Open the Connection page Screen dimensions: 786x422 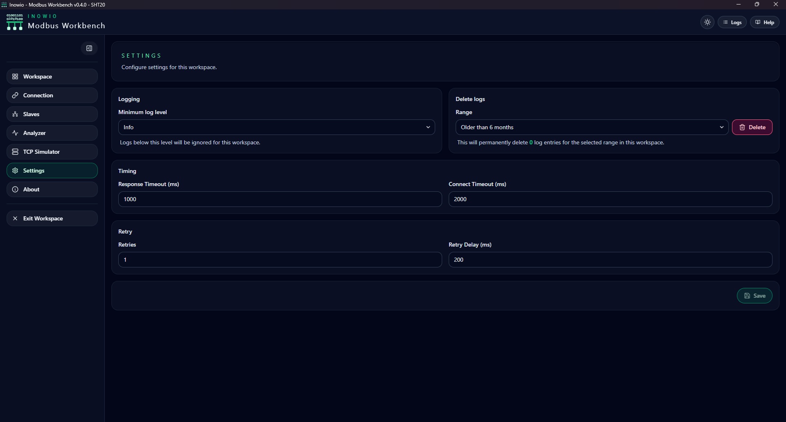pos(52,95)
